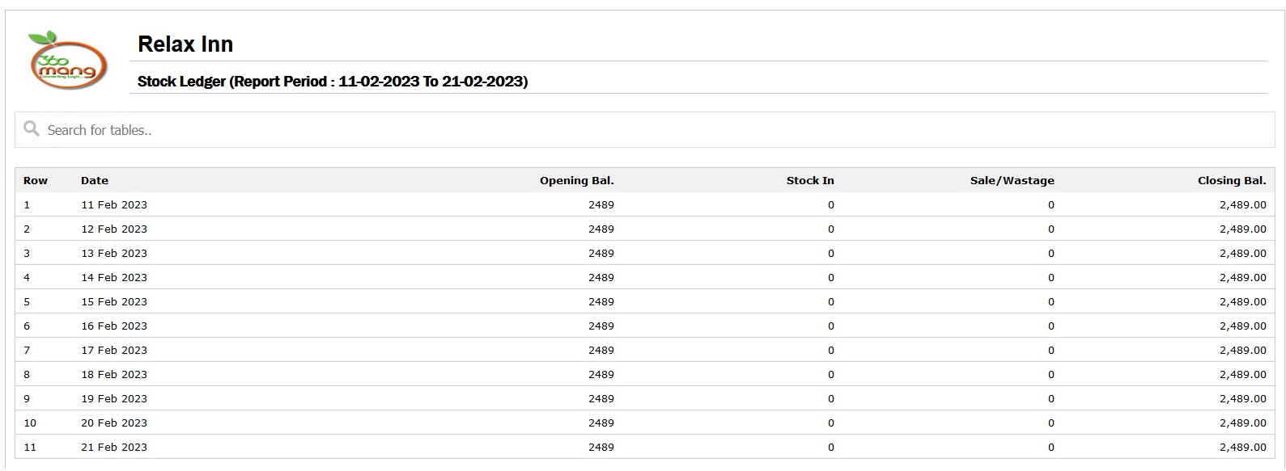The height and width of the screenshot is (471, 1286).
Task: Sort by Opening Bal. column header
Action: click(x=577, y=180)
